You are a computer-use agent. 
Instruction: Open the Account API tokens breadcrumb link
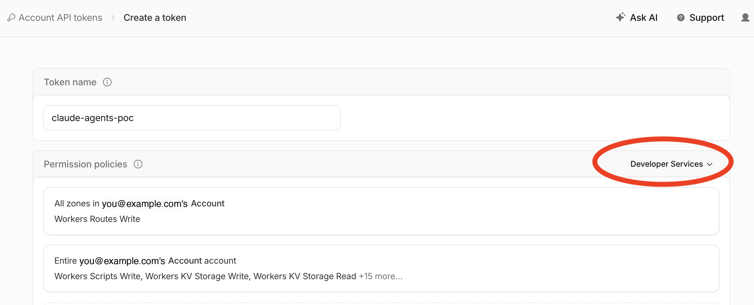60,18
